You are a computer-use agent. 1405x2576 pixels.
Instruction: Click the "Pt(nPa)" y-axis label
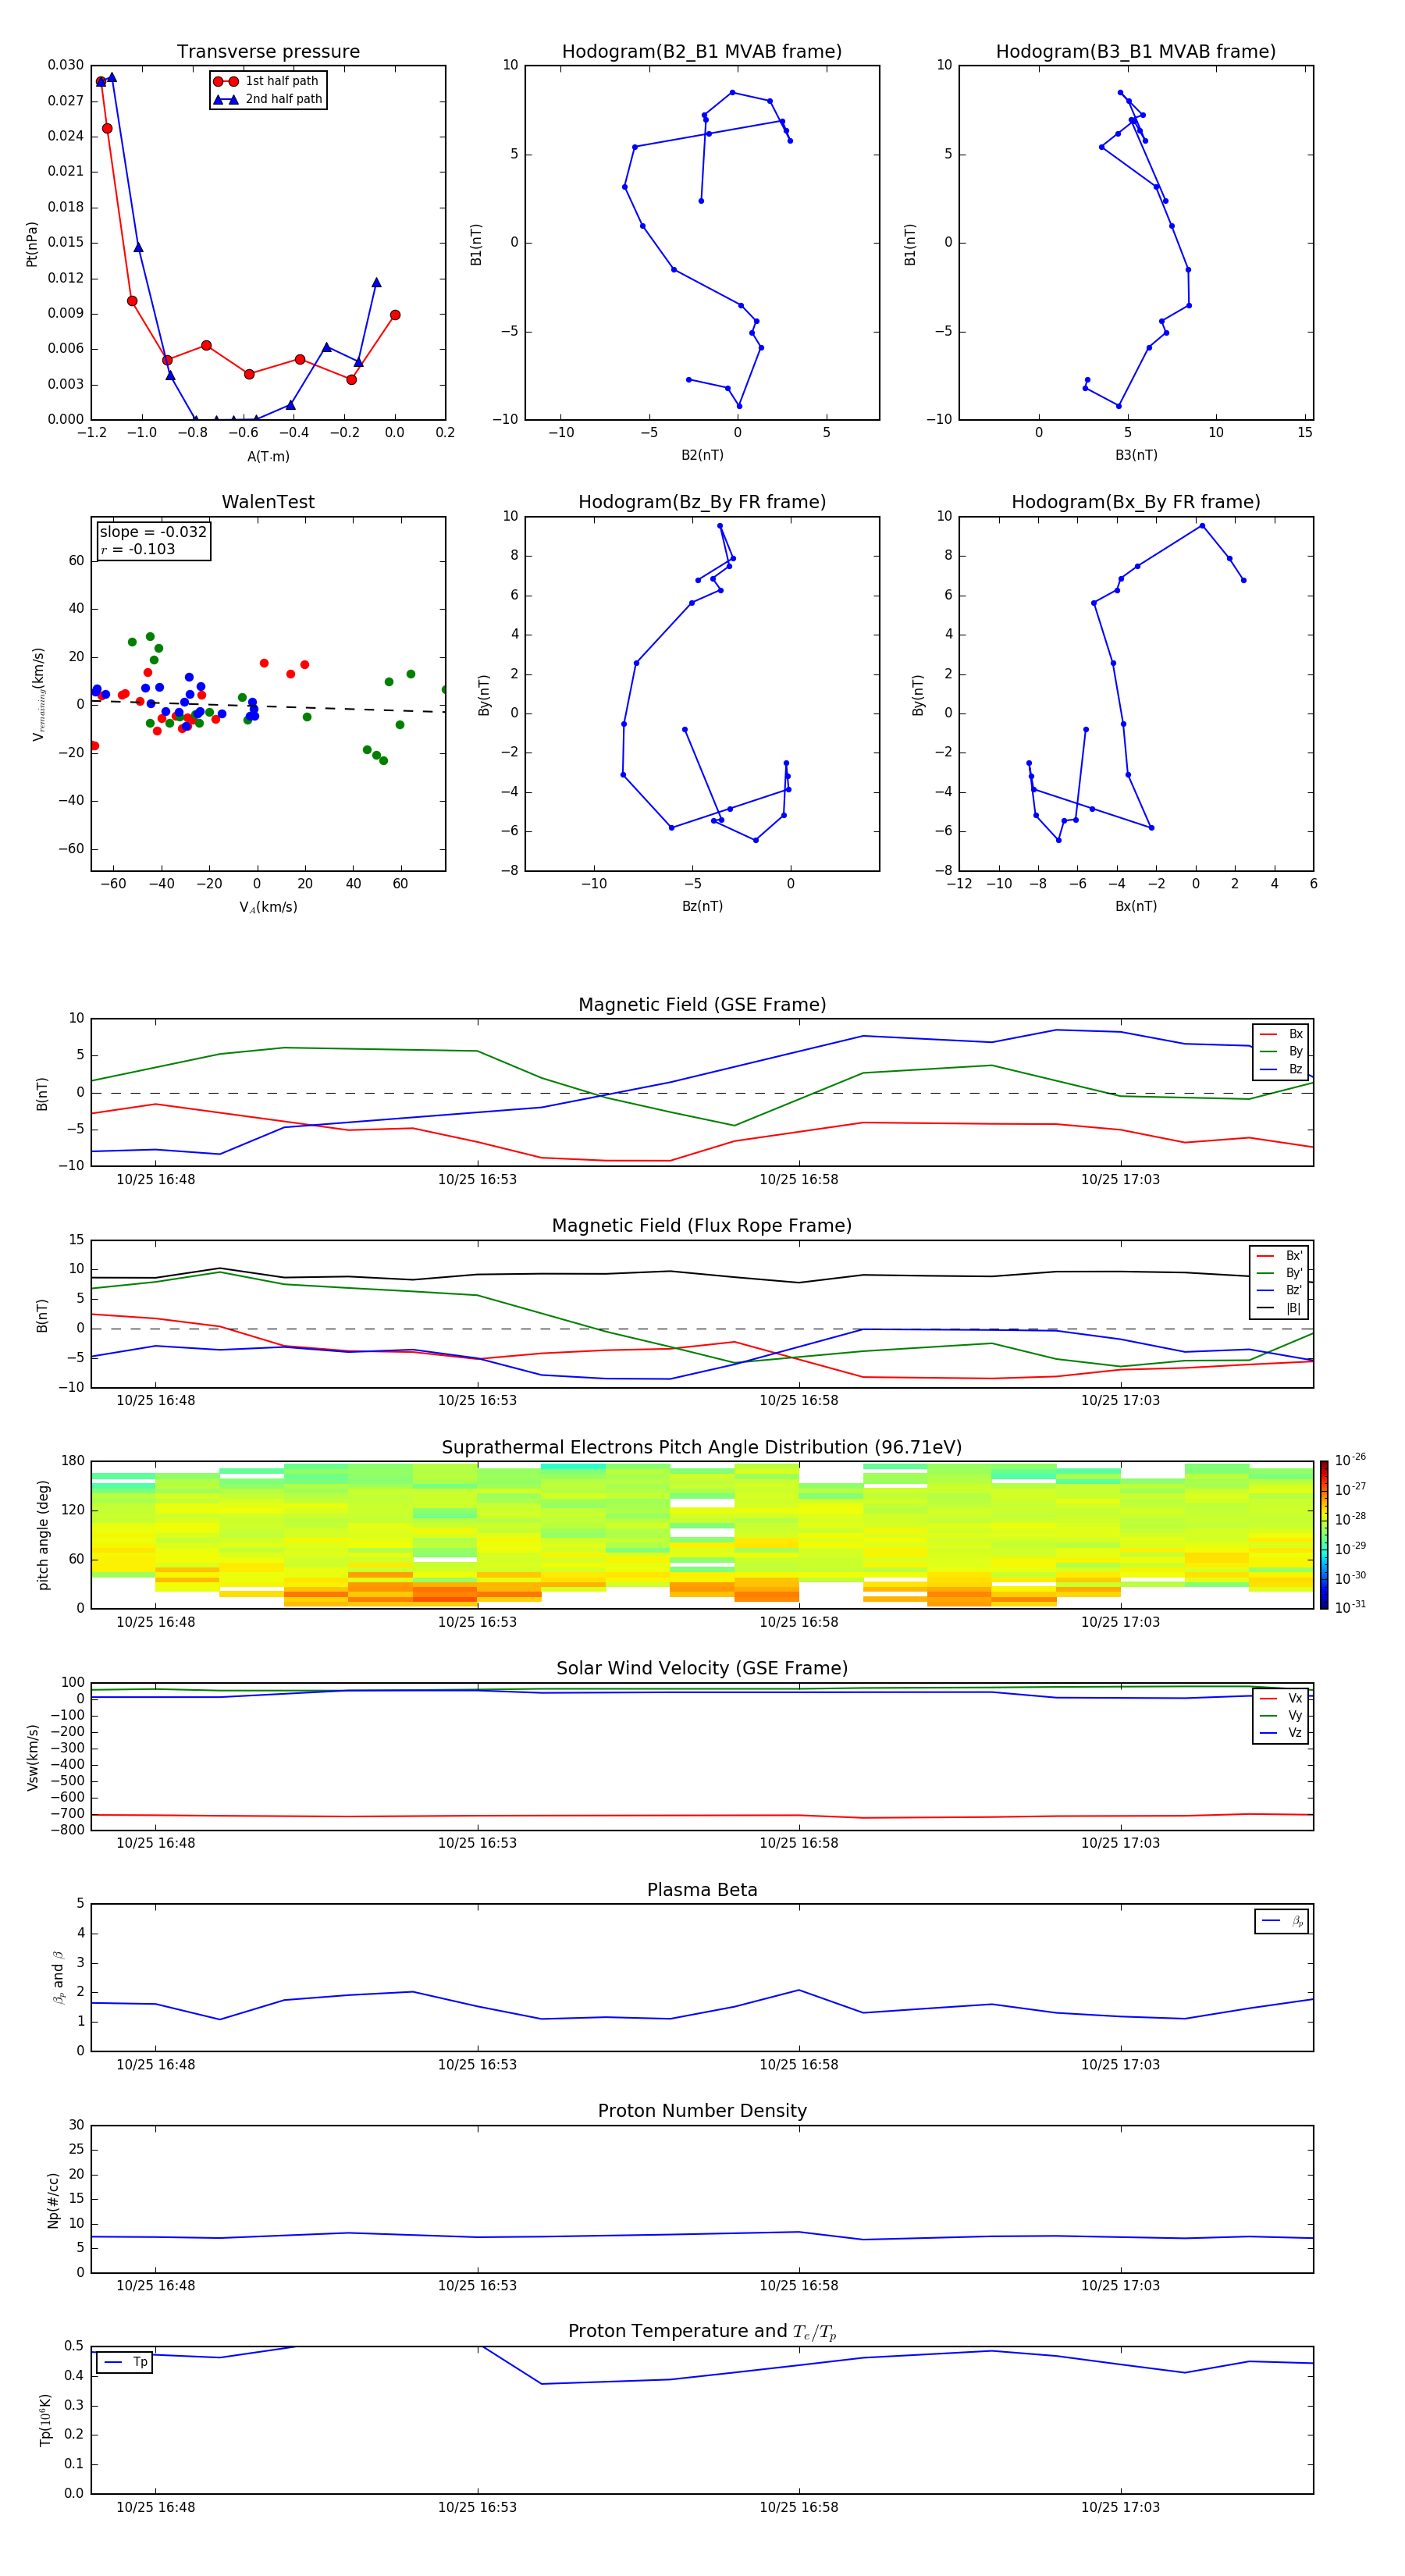pyautogui.click(x=32, y=244)
